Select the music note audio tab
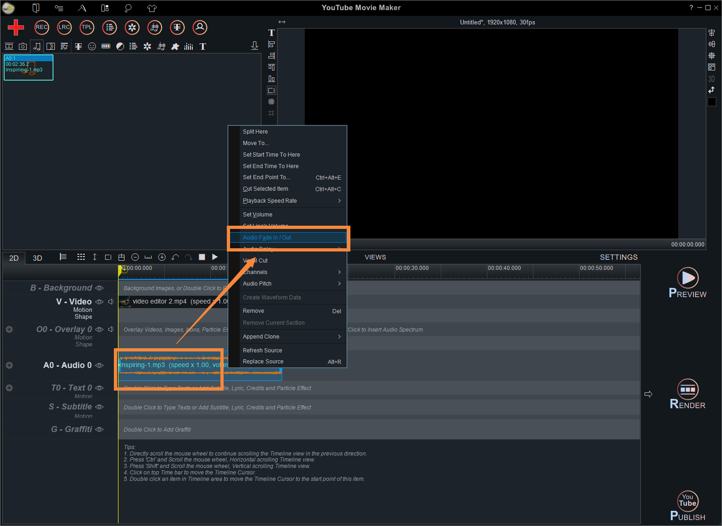 pyautogui.click(x=37, y=47)
